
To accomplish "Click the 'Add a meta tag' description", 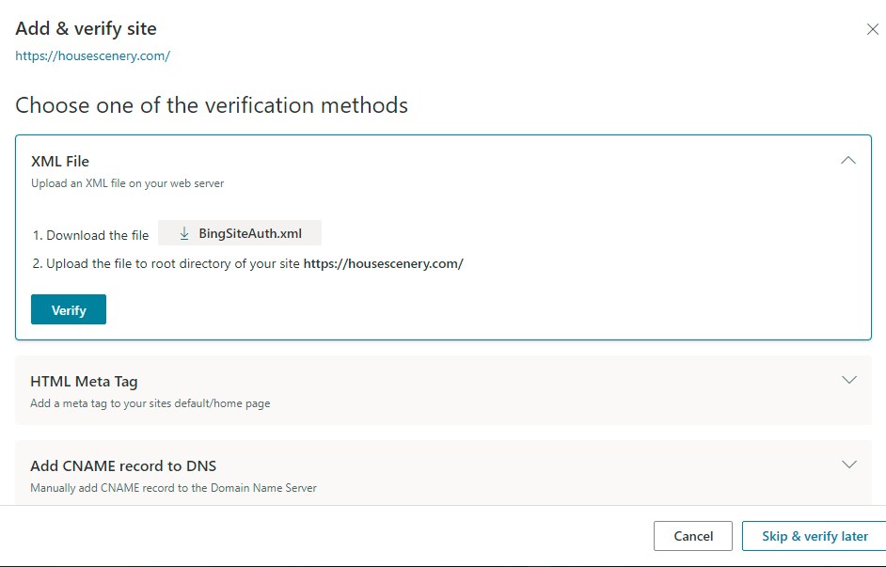I will point(150,403).
